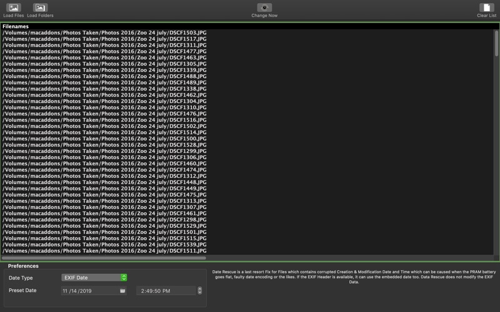Select the DSCF1305.JPG file row
This screenshot has height=312, width=500.
[247, 64]
